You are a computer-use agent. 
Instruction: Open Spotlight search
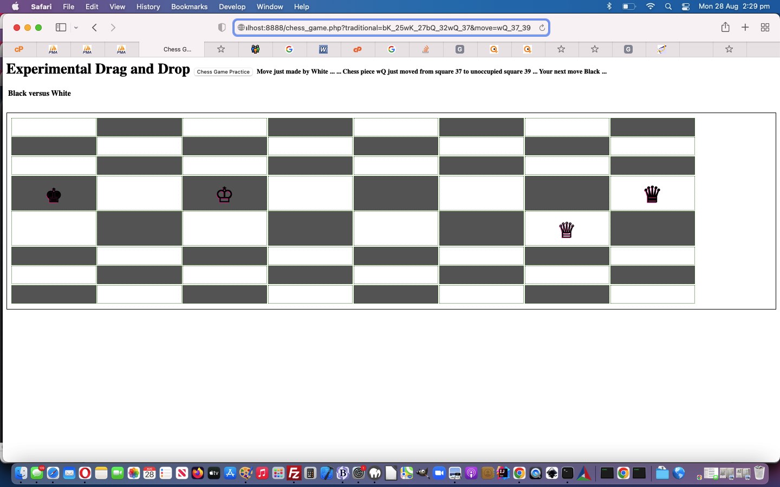(x=668, y=6)
